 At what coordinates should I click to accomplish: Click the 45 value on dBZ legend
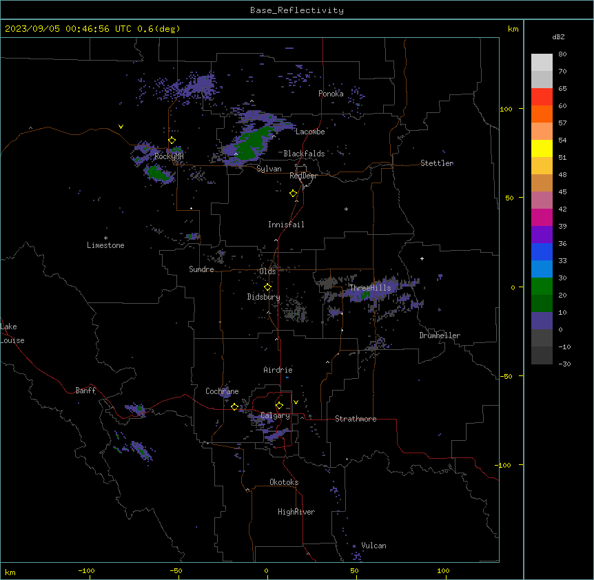pos(562,192)
